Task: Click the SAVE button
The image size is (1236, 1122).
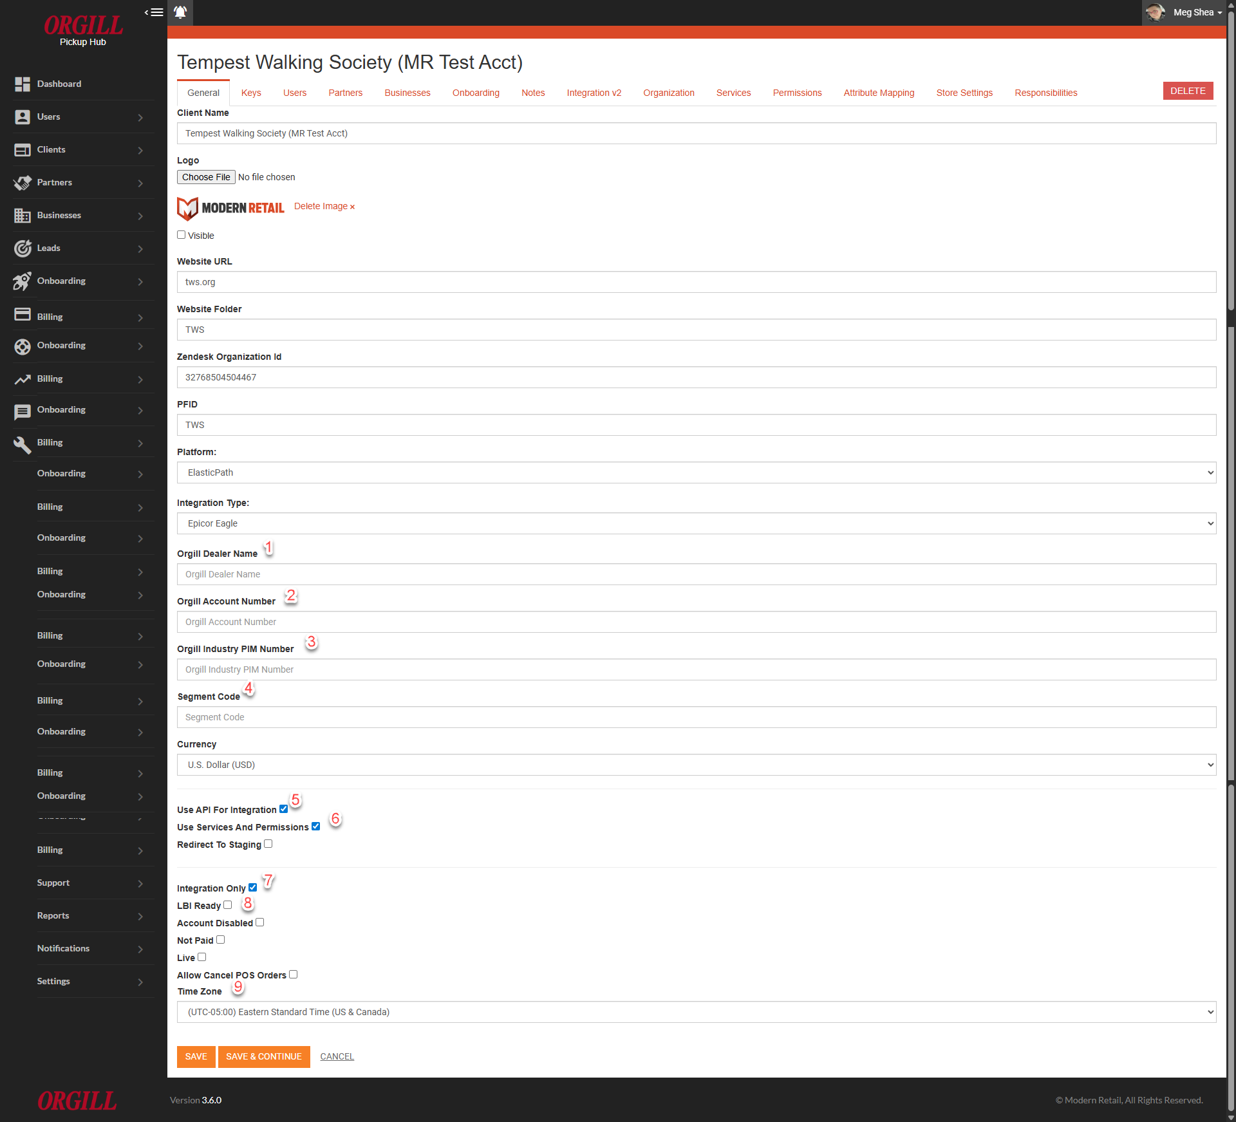Action: click(x=196, y=1056)
